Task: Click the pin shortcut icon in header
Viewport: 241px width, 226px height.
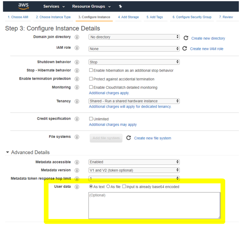Action: pos(120,6)
